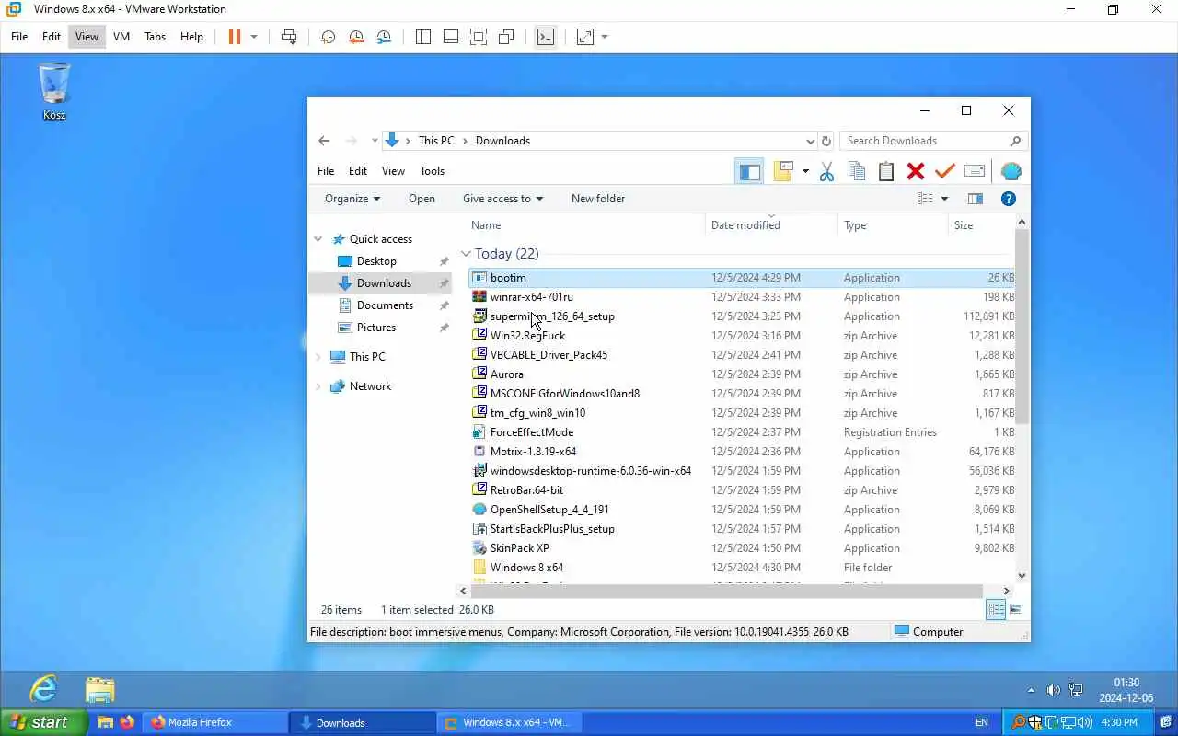Open VMware's VM menu
Viewport: 1178px width, 736px height.
point(121,37)
